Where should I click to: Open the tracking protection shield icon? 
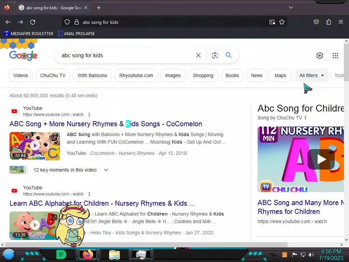click(x=67, y=22)
